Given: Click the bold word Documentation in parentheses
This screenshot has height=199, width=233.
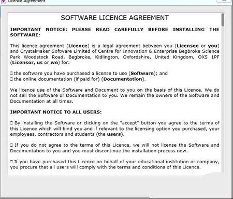Looking at the screenshot, I should pyautogui.click(x=123, y=79).
